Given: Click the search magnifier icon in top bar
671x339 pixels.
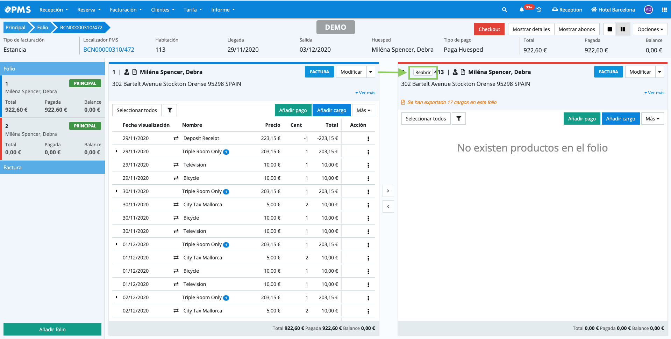Looking at the screenshot, I should pyautogui.click(x=504, y=10).
